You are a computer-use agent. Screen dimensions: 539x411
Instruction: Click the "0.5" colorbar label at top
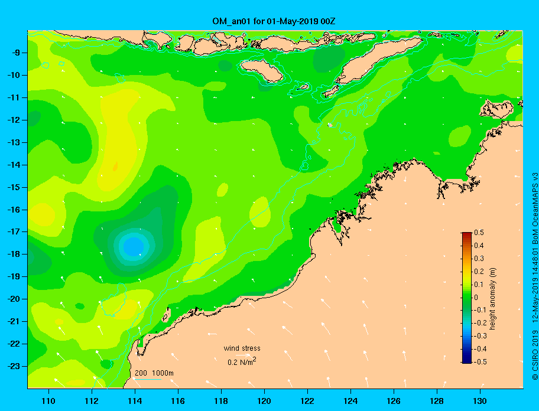[479, 233]
